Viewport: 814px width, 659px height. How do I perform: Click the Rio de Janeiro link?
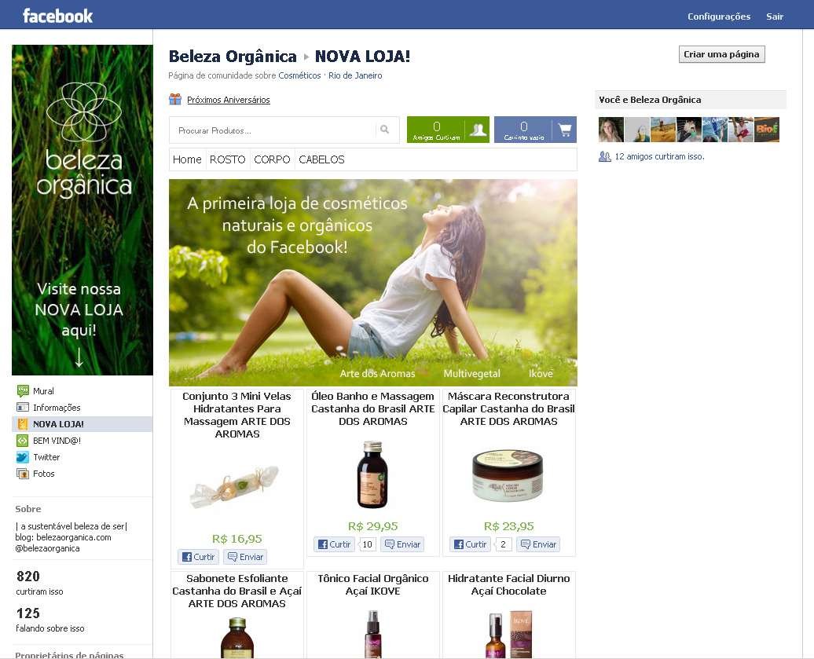(355, 75)
